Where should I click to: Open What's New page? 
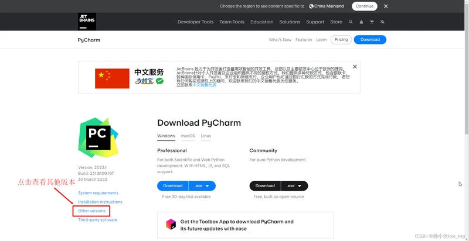pyautogui.click(x=280, y=40)
